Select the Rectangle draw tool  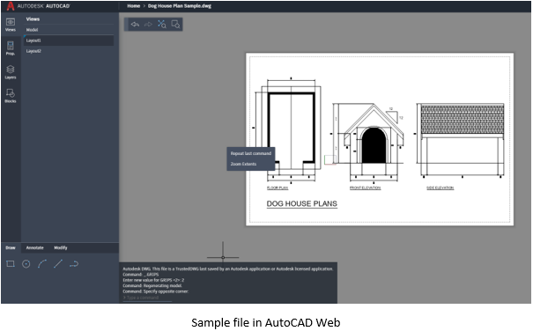coord(11,264)
